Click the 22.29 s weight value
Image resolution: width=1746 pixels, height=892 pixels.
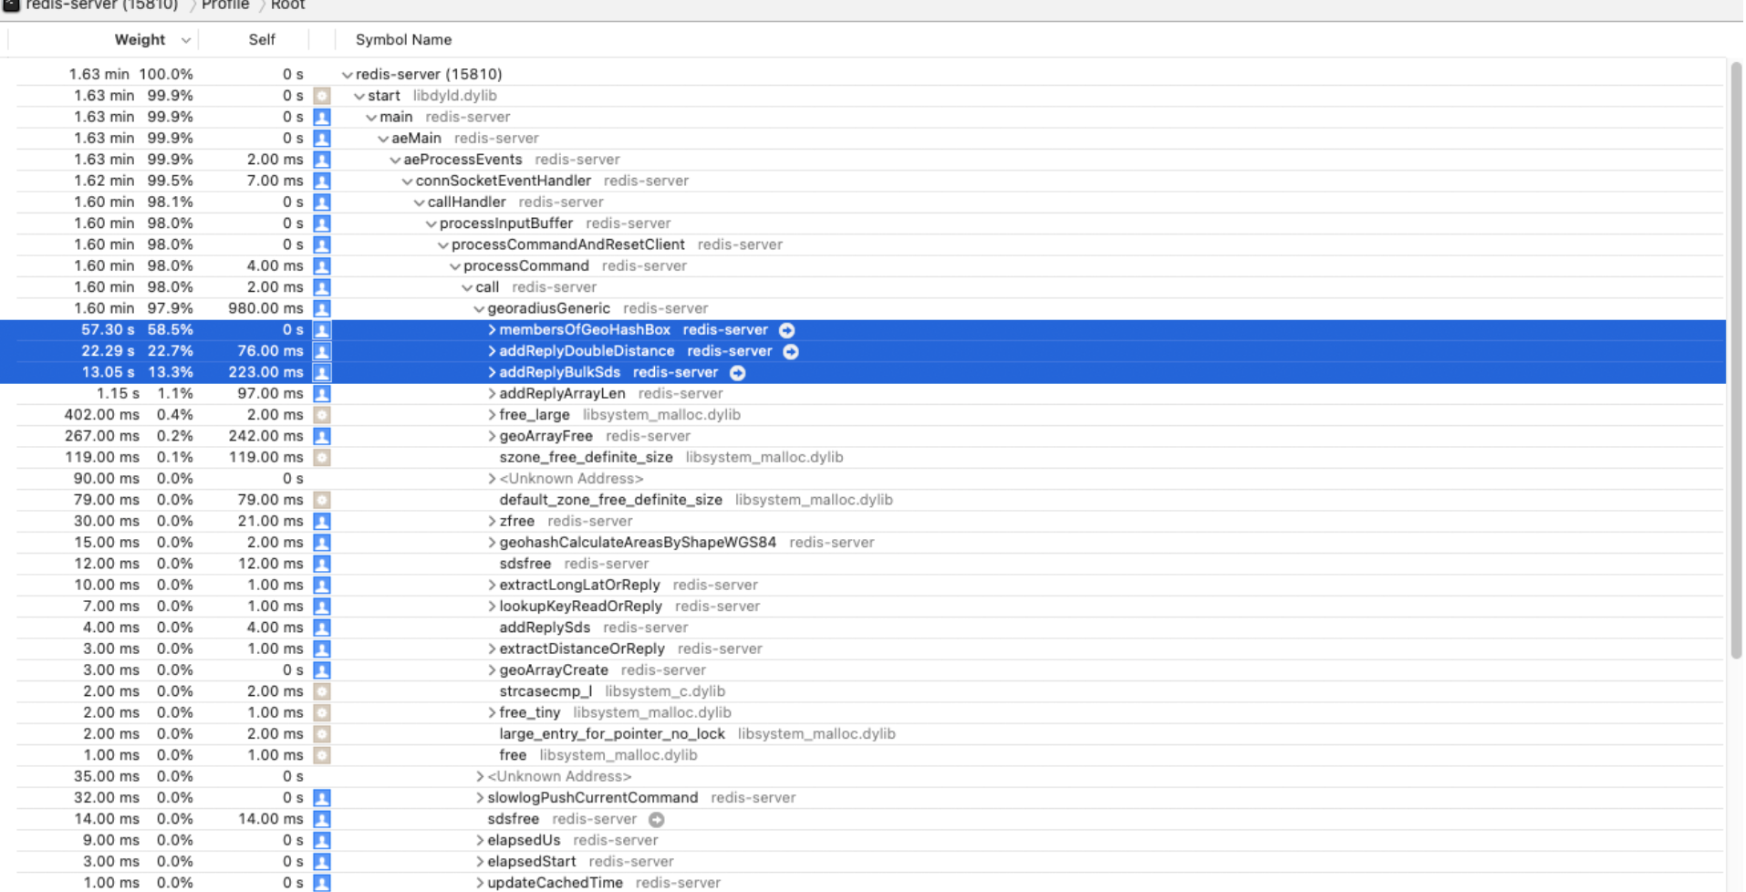coord(108,351)
